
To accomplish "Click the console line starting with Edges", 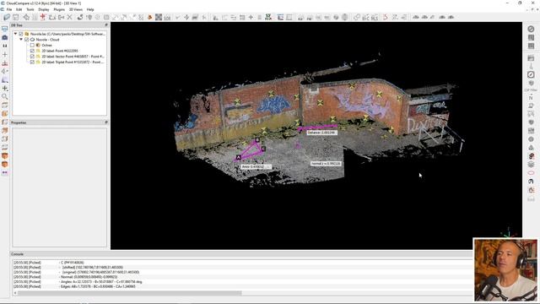I will tap(98, 286).
